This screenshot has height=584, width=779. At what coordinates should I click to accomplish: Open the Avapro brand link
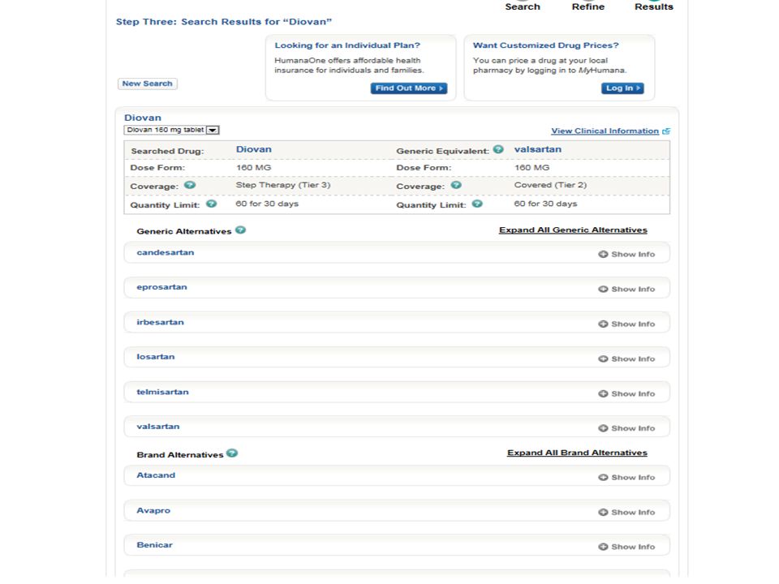coord(153,510)
